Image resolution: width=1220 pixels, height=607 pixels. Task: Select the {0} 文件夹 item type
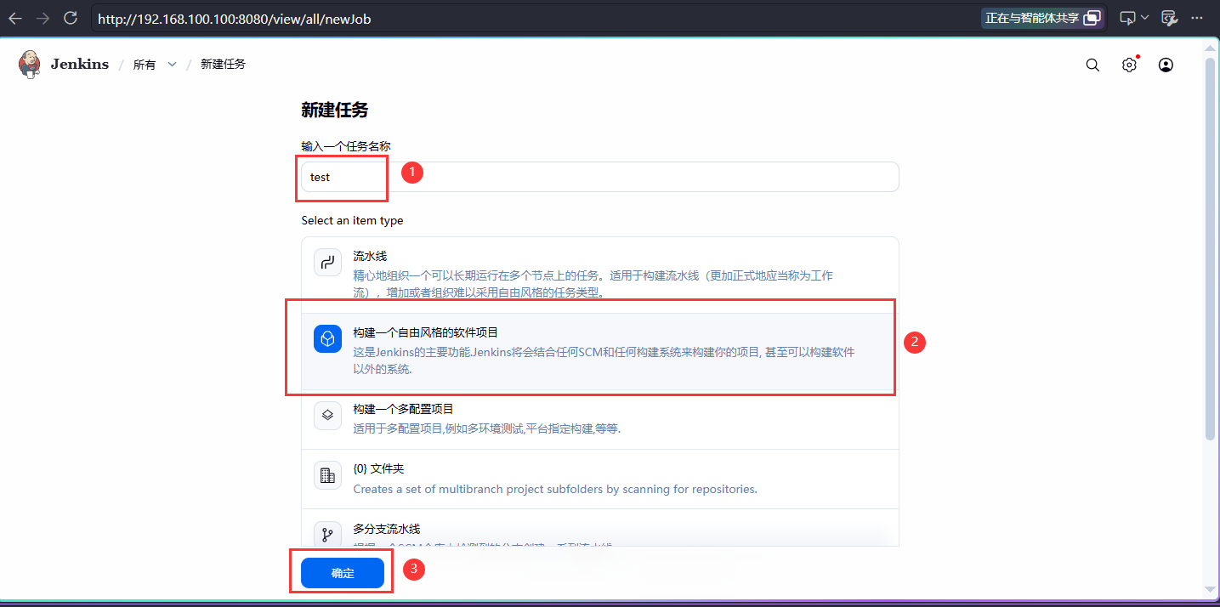click(x=600, y=479)
